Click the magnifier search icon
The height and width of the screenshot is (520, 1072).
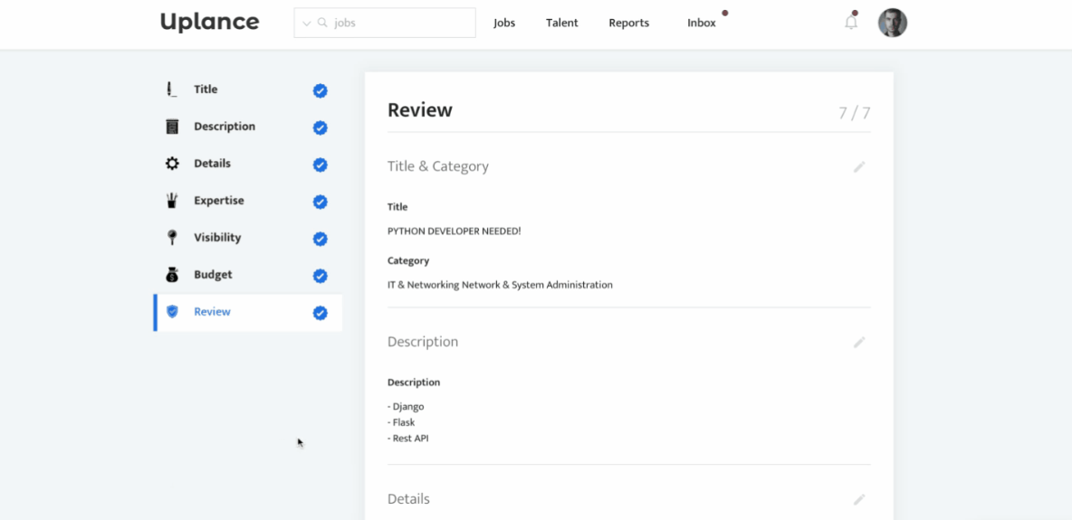click(x=322, y=23)
